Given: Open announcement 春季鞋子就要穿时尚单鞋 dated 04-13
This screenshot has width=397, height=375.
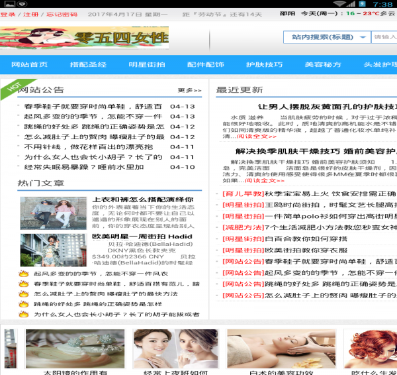Looking at the screenshot, I should pyautogui.click(x=93, y=107).
